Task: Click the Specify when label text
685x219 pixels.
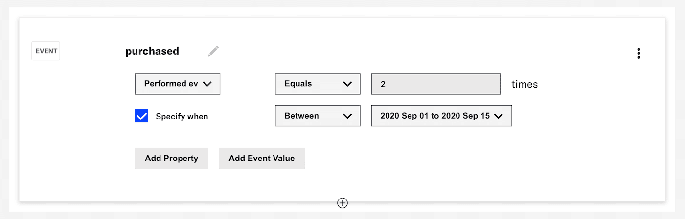Action: coord(182,117)
